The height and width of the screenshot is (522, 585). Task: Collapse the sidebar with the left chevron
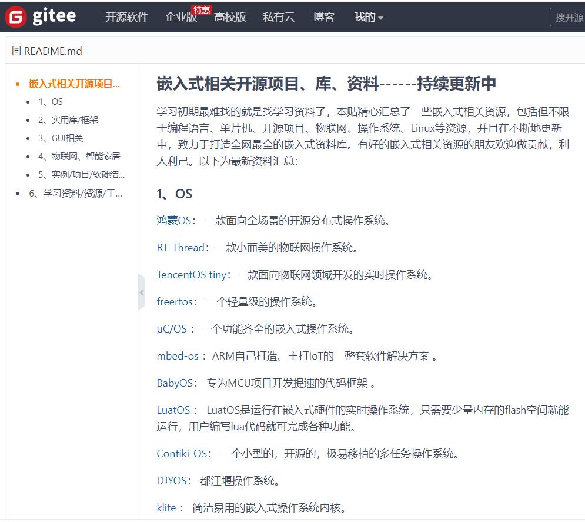pos(141,292)
